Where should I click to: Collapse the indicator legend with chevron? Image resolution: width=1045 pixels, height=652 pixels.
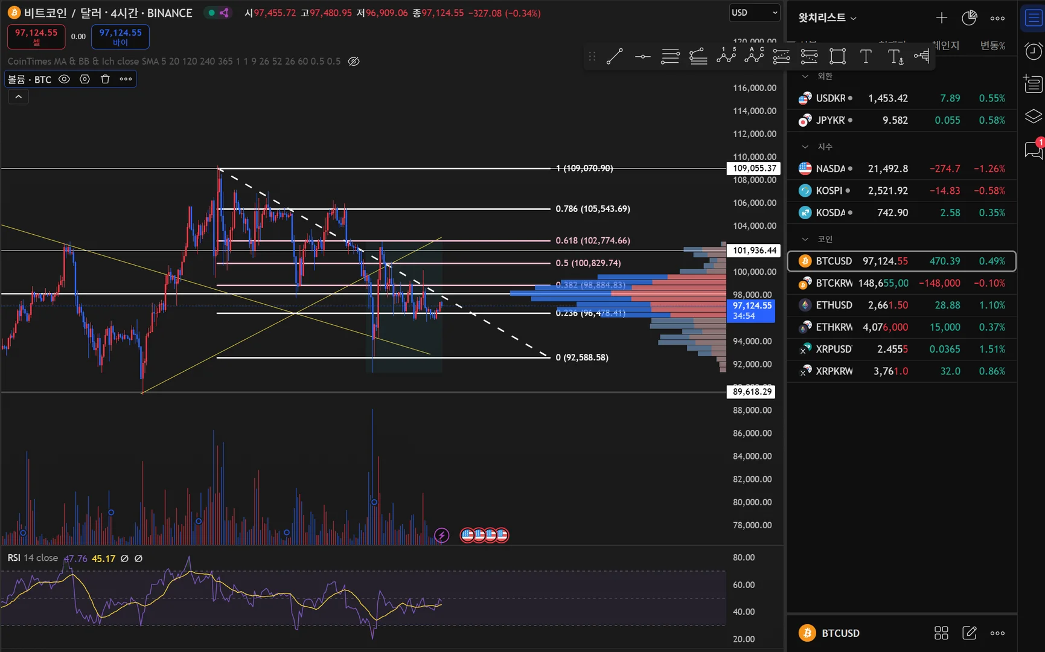(18, 97)
